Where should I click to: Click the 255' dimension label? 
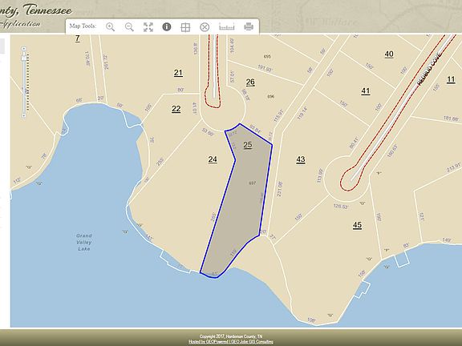(x=160, y=162)
